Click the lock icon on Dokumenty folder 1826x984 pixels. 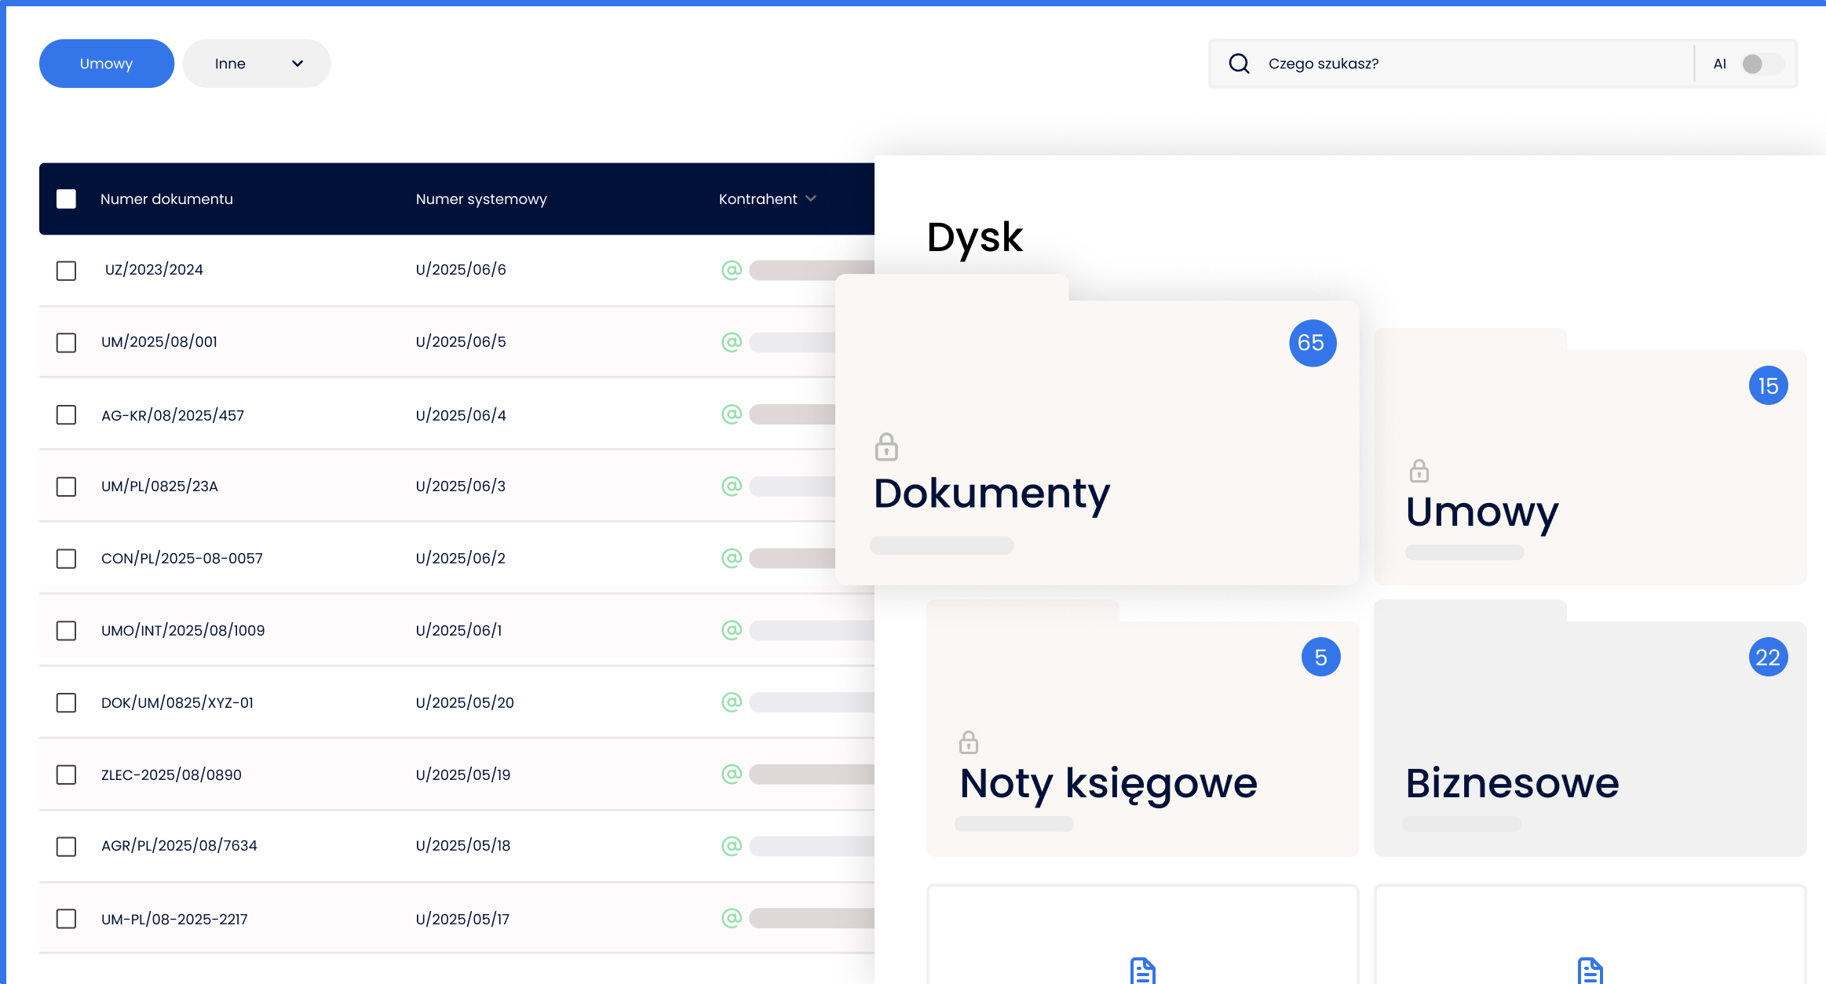(x=886, y=447)
